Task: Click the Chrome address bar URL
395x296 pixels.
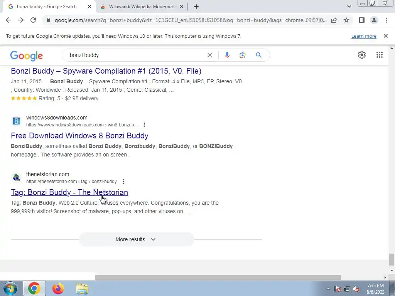Action: click(191, 20)
